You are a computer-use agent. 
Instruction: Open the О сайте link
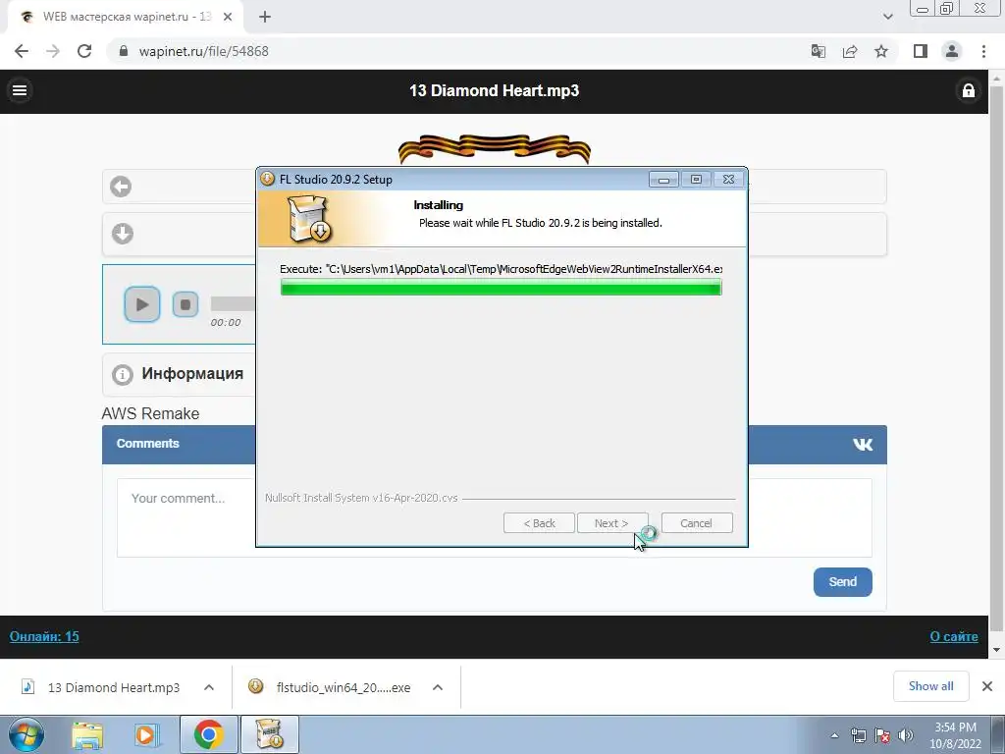tap(954, 636)
